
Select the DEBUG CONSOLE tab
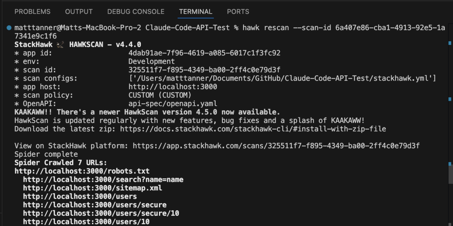(136, 12)
